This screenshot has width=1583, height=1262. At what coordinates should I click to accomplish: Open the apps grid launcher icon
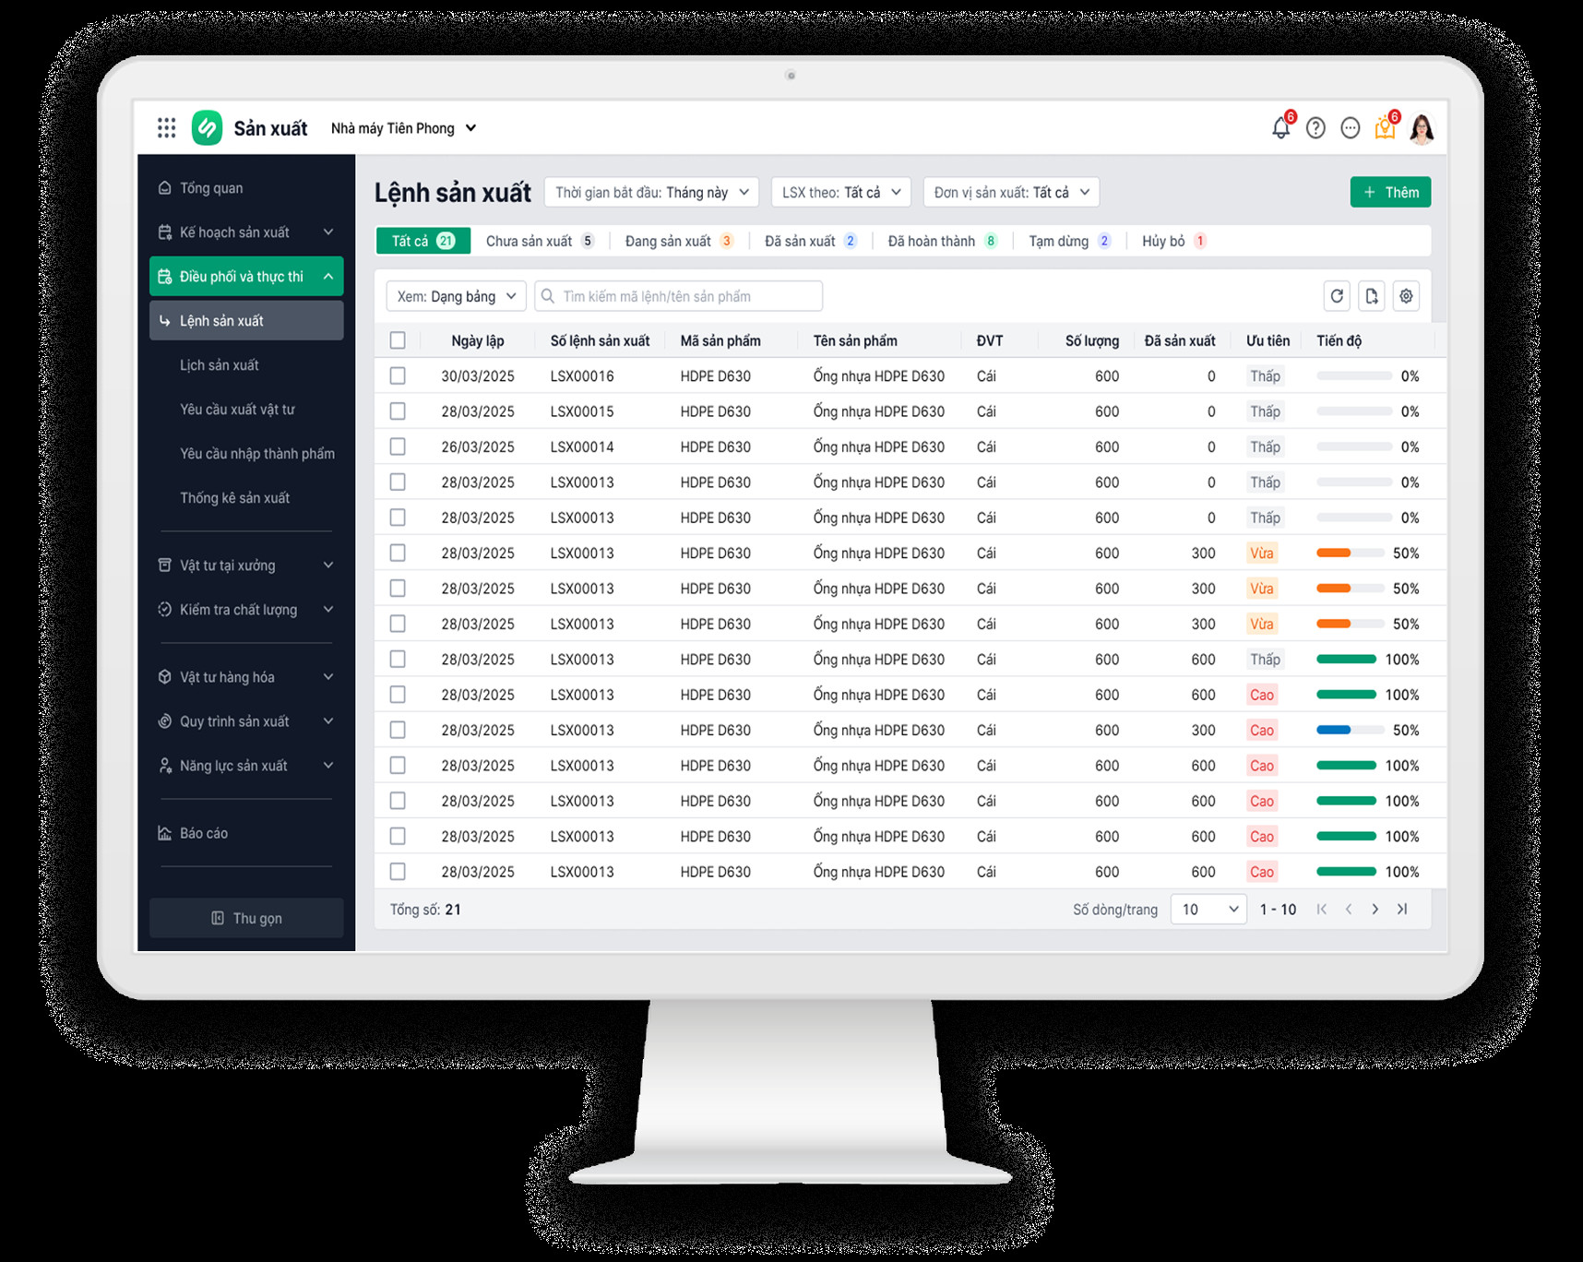pos(166,128)
